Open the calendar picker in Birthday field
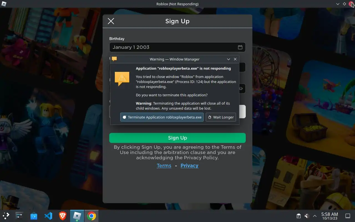The width and height of the screenshot is (355, 222). coord(240,47)
